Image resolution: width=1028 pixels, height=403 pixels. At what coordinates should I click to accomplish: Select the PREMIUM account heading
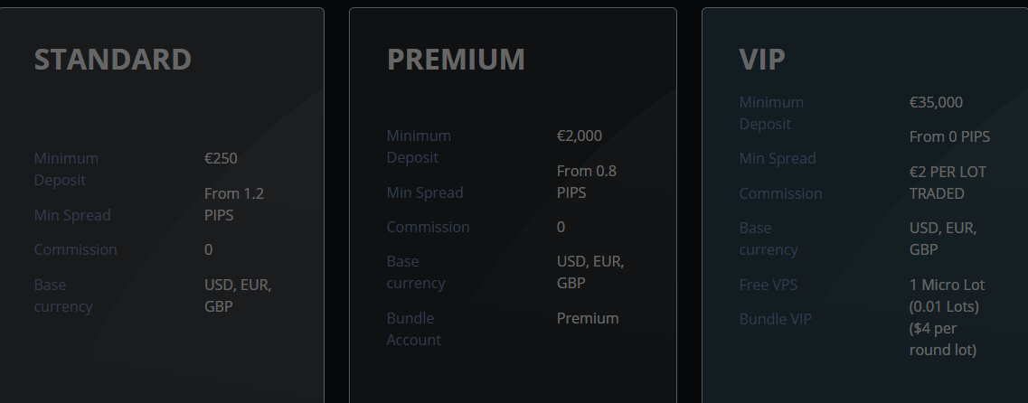point(456,59)
